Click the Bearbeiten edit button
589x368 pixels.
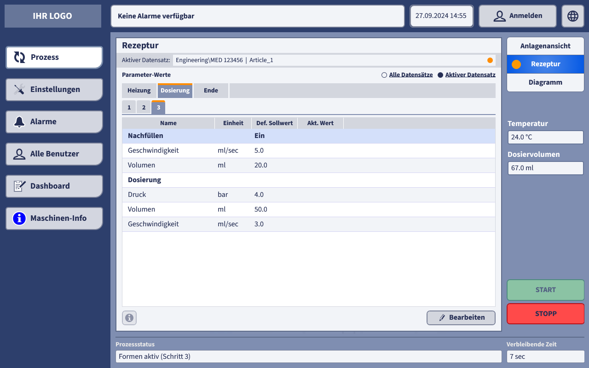pyautogui.click(x=461, y=318)
